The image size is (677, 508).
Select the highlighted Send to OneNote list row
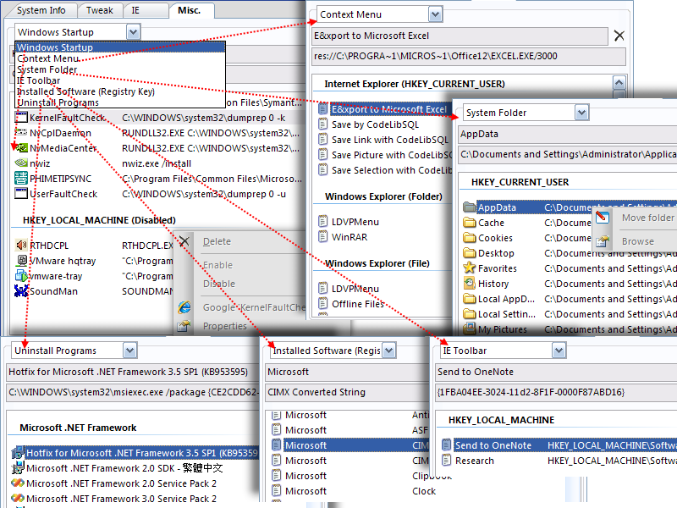[x=559, y=445]
